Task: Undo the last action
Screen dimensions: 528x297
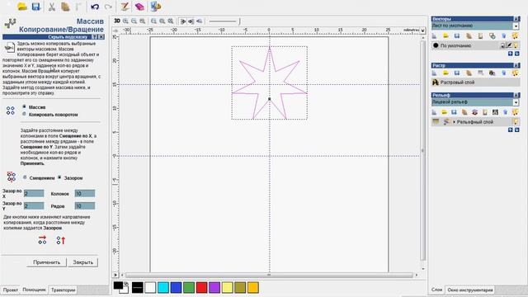Action: coord(95,7)
